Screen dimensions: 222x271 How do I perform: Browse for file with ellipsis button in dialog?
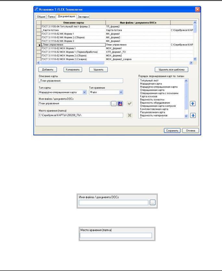[114, 104]
